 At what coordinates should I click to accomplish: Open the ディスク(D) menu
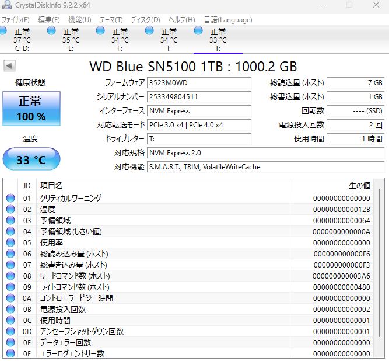tap(146, 20)
